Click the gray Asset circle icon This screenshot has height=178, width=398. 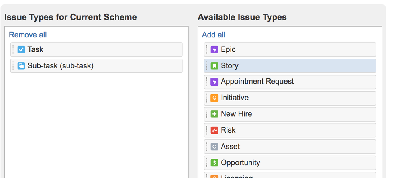click(214, 147)
